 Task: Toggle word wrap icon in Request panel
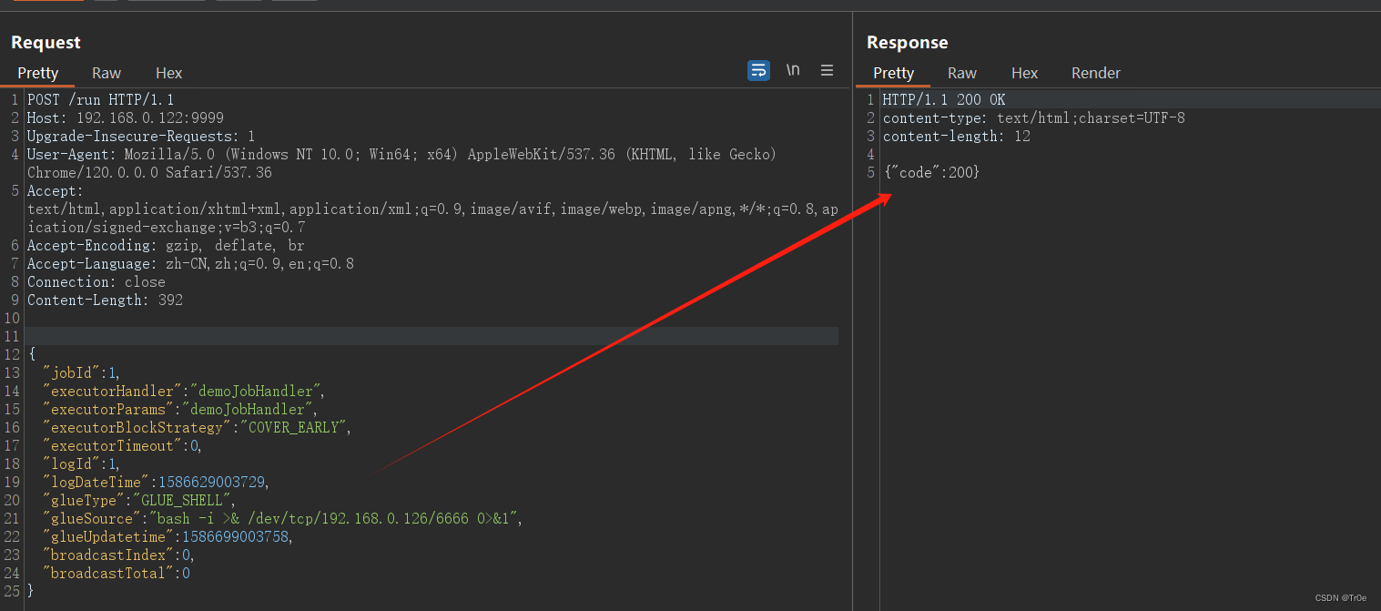(x=758, y=71)
